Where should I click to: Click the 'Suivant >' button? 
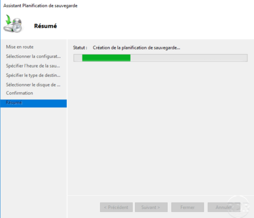pos(151,207)
